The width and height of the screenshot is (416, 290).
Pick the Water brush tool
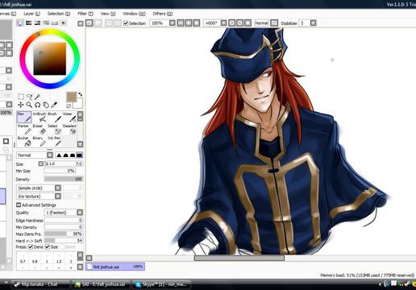click(x=69, y=118)
